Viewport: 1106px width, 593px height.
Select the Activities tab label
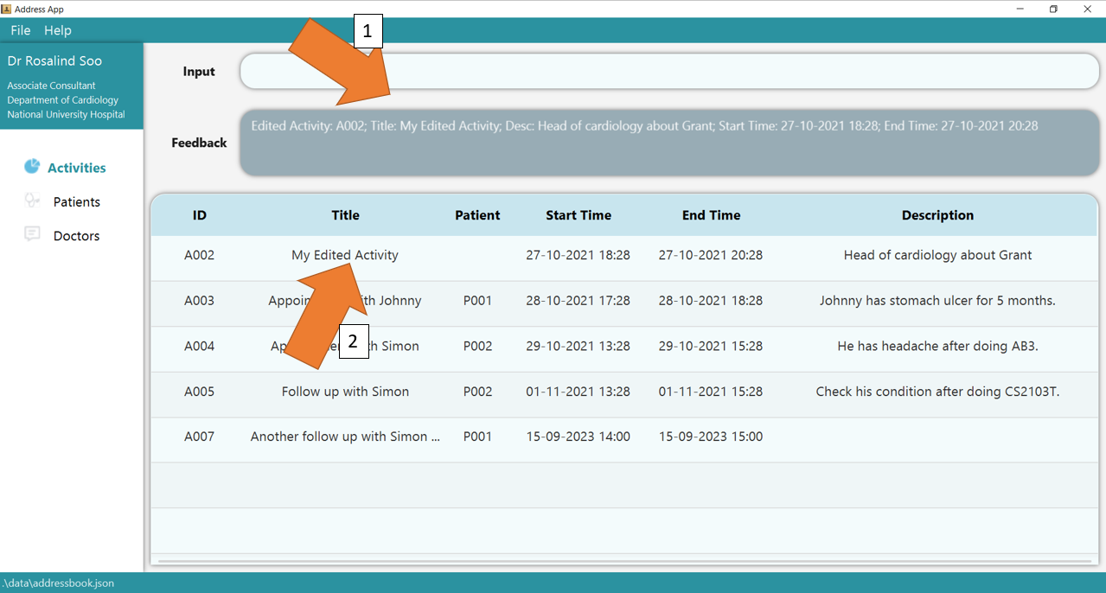77,168
